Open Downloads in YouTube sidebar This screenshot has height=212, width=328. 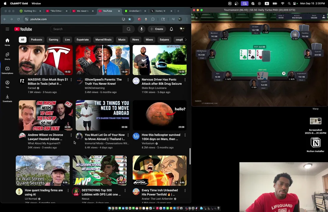[7, 98]
